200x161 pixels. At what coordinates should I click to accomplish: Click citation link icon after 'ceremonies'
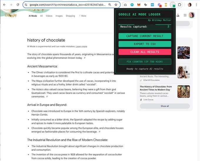coord(47,96)
